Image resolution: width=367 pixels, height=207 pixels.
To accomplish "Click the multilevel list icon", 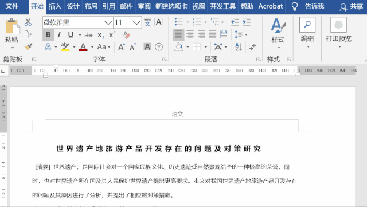I will (214, 22).
